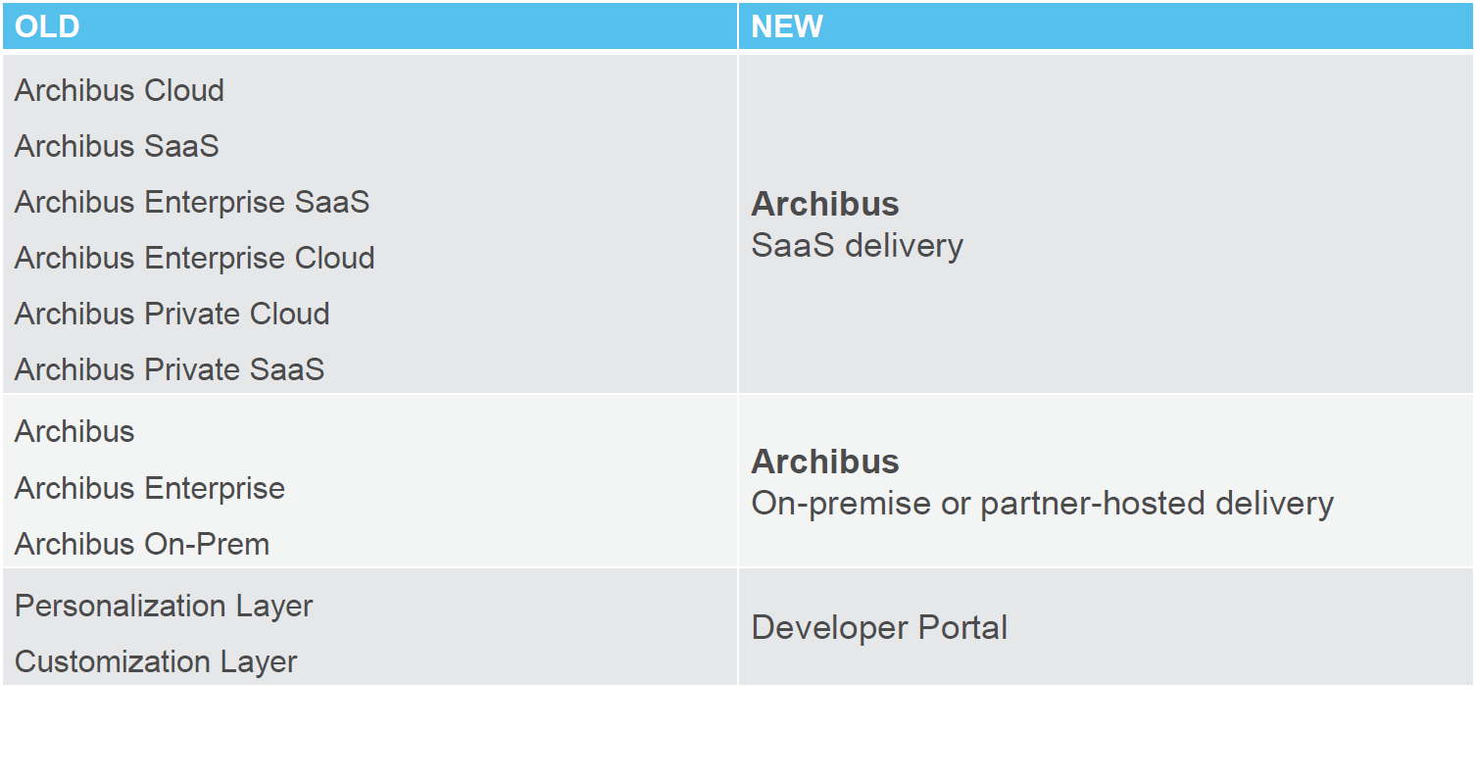1478x779 pixels.
Task: Click the bold Archibus above SaaS delivery
Action: click(825, 204)
